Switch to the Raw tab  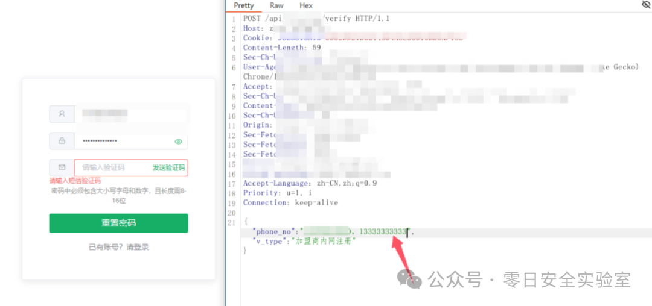click(276, 5)
